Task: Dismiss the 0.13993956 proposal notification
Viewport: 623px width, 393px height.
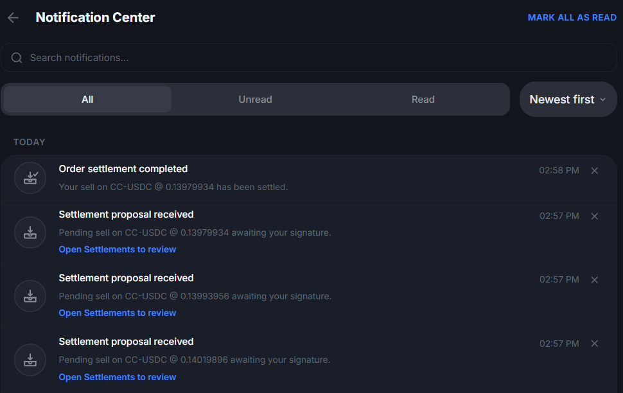Action: tap(594, 280)
